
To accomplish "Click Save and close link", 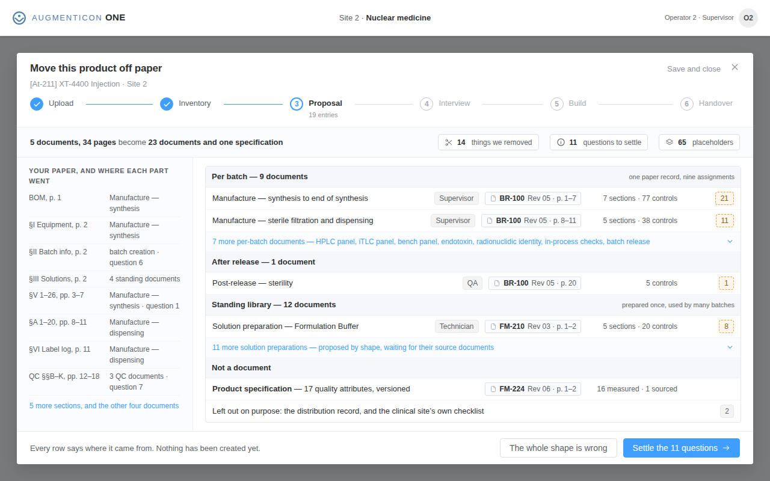I will [x=694, y=69].
